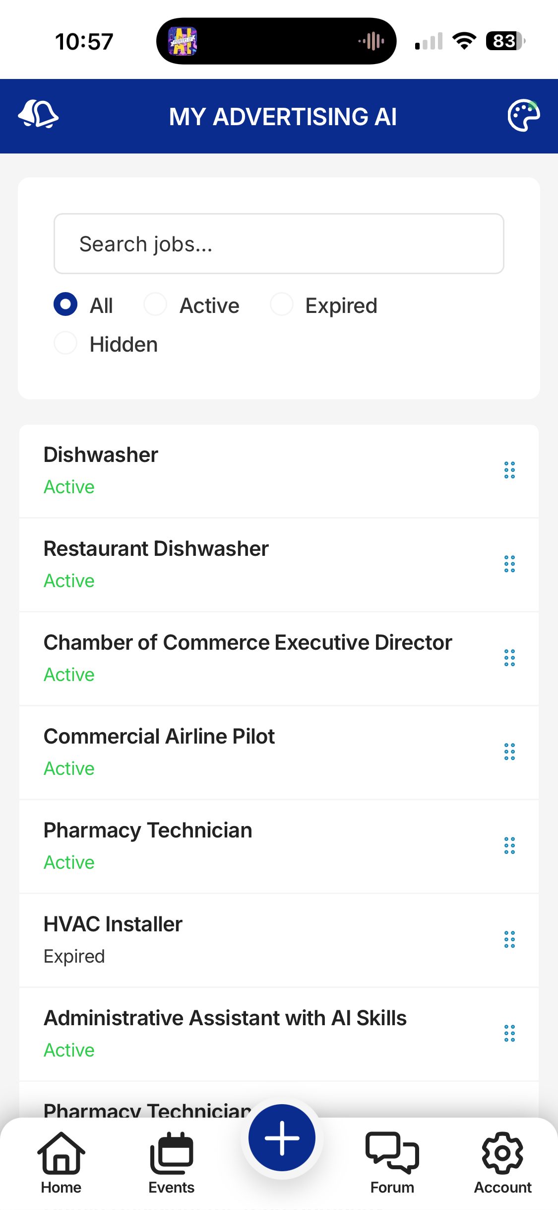Open options menu for Restaurant Dishwasher
This screenshot has height=1210, width=558.
click(x=509, y=564)
